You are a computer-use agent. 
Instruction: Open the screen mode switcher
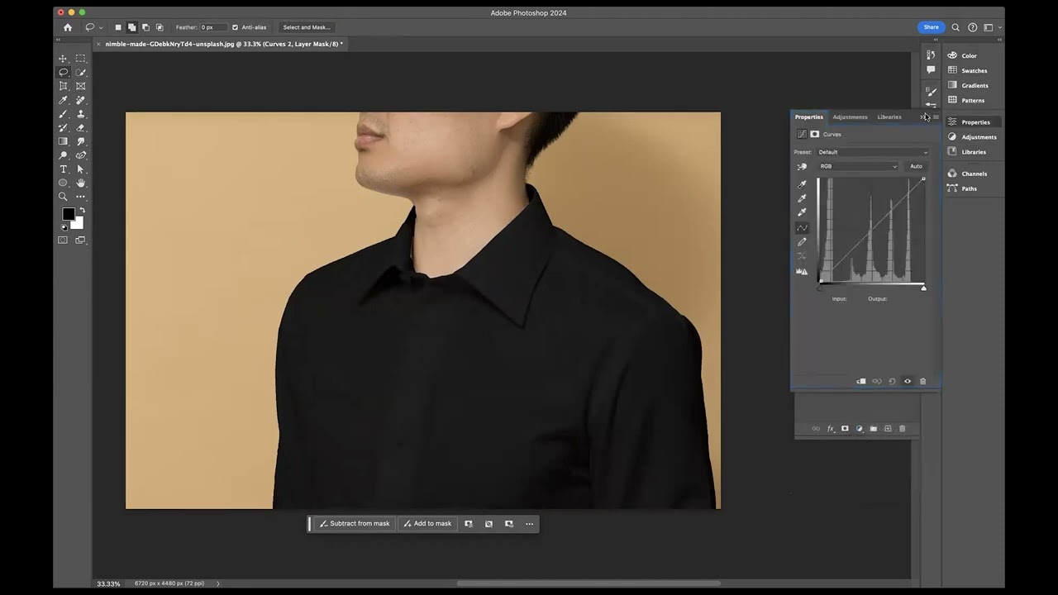[80, 240]
